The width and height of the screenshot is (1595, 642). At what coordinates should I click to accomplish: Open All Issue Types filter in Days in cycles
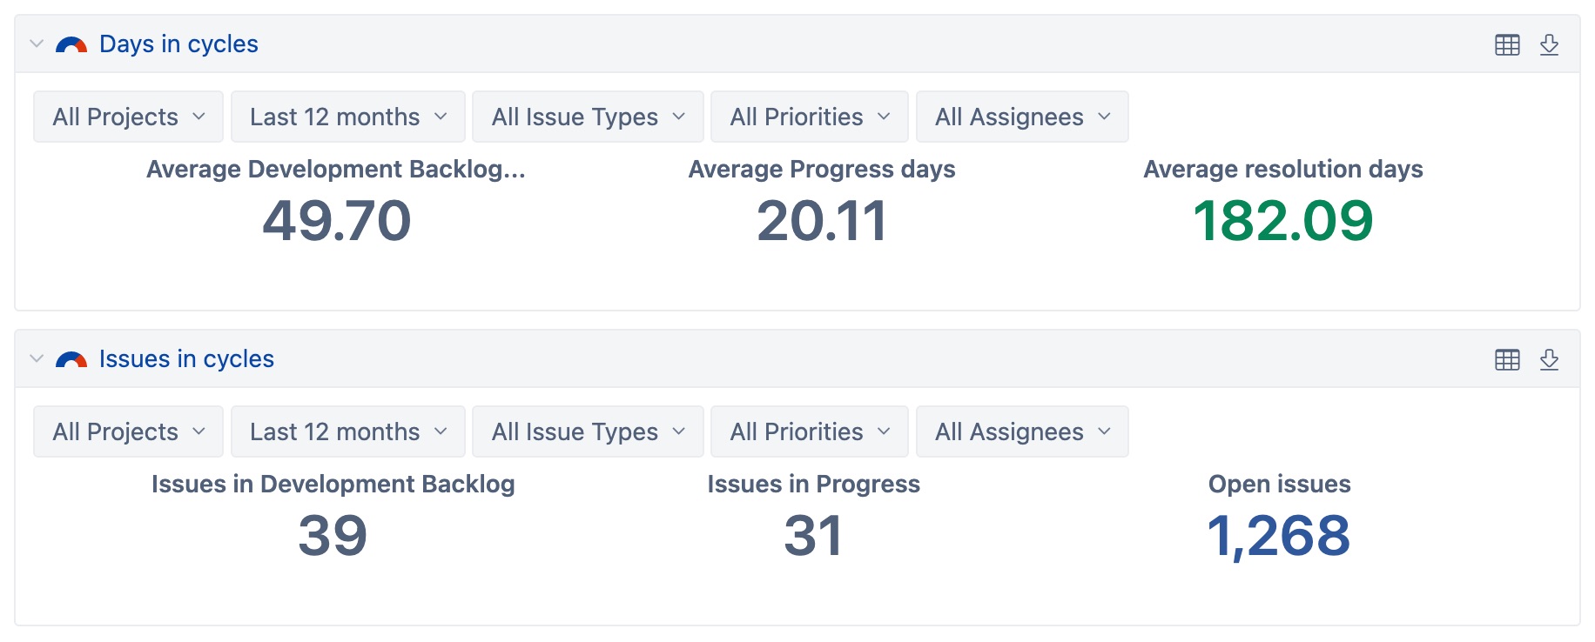point(588,117)
